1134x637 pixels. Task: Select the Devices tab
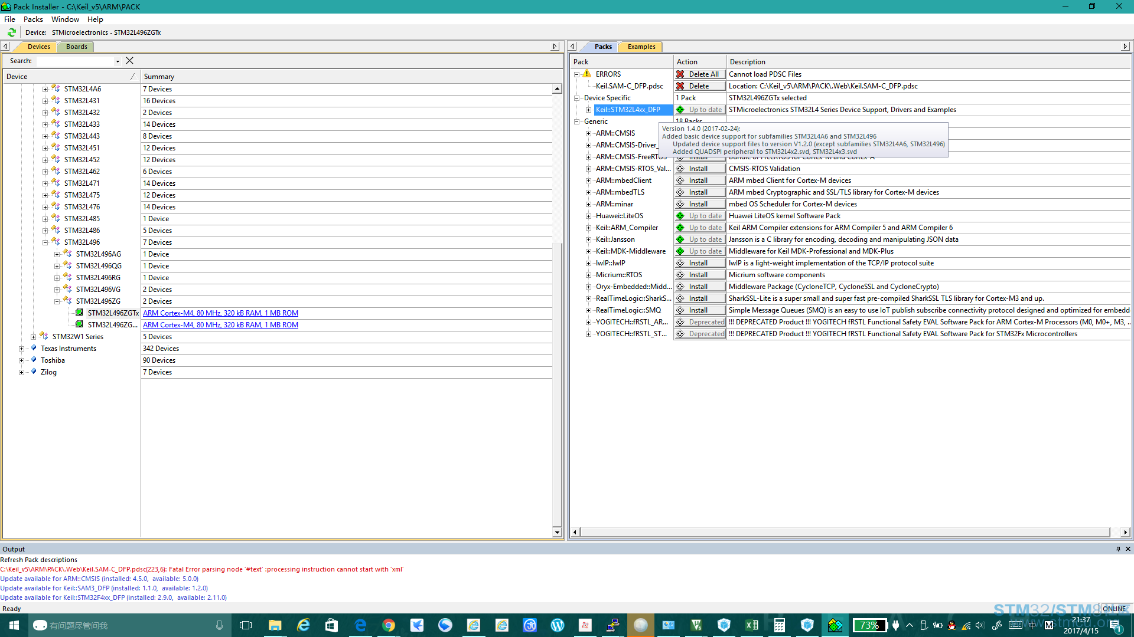point(38,47)
